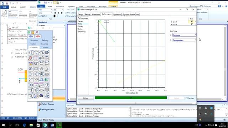Select the dark box icon in palette bottom row

tap(41, 96)
